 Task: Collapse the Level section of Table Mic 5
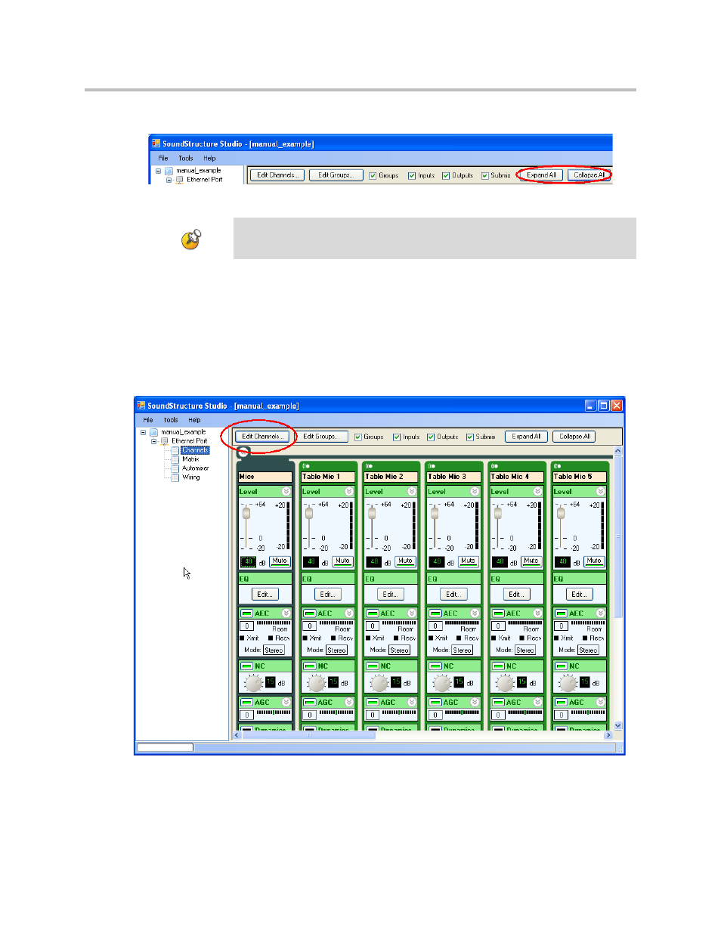coord(601,492)
